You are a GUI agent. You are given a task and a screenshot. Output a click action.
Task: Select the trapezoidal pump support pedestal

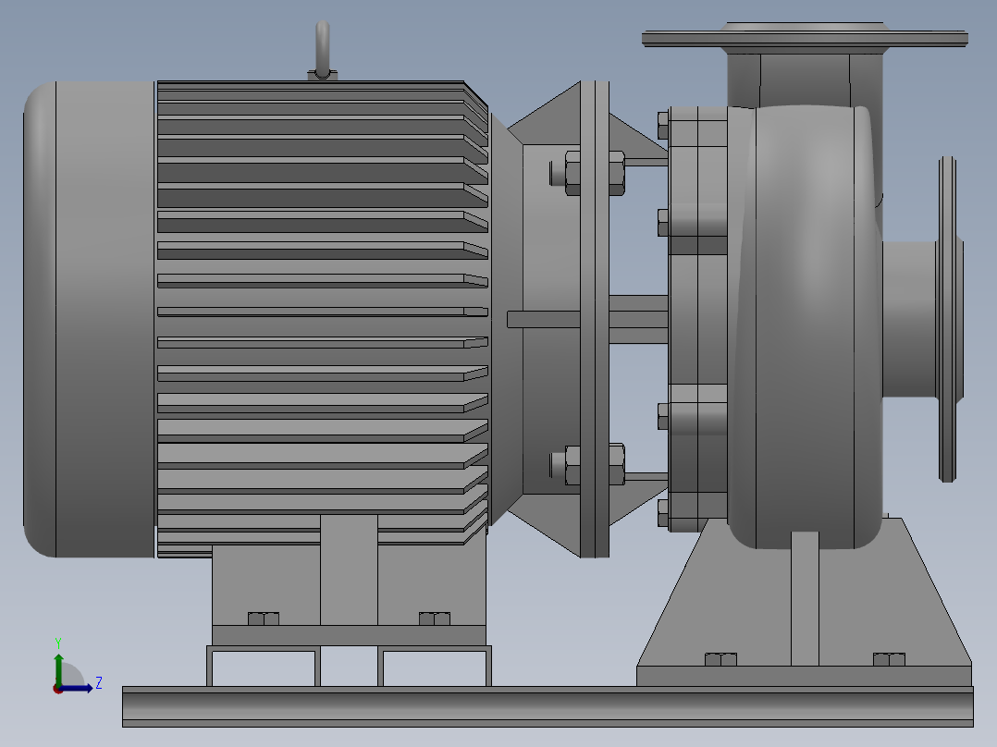coord(805,602)
